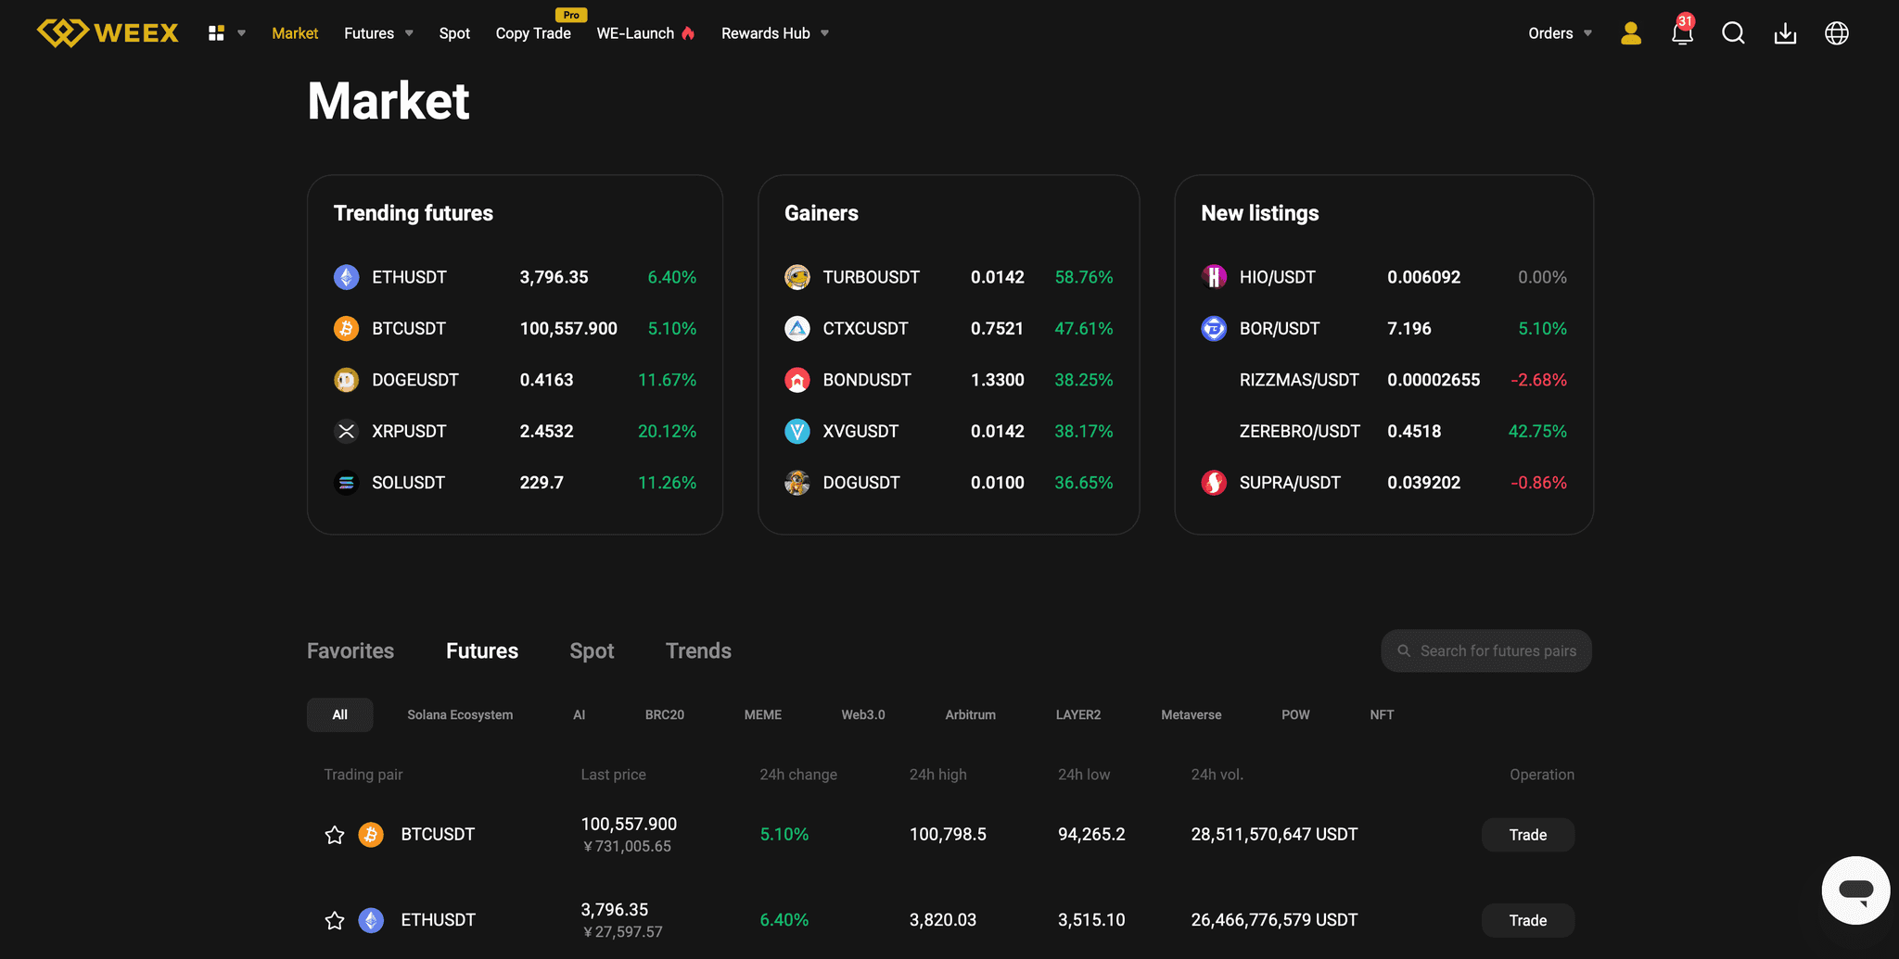Open the Spot nav item in header

coord(454,33)
